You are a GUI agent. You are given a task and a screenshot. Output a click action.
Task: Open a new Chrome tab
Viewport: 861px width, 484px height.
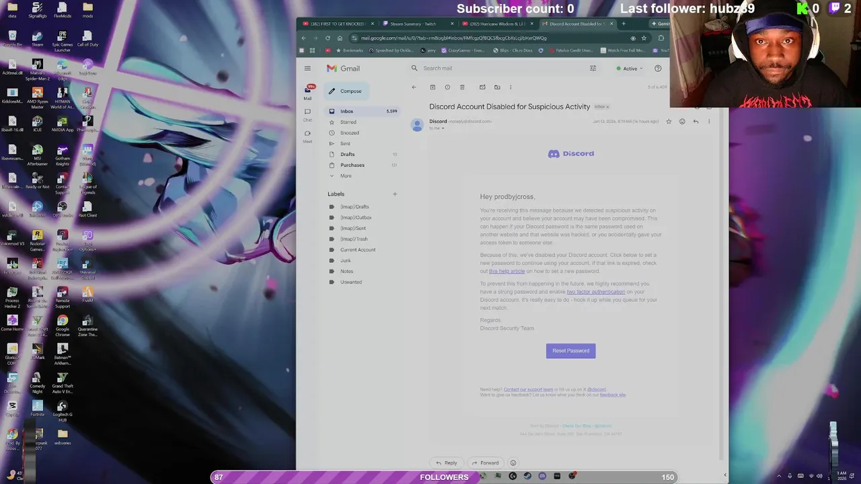click(624, 24)
